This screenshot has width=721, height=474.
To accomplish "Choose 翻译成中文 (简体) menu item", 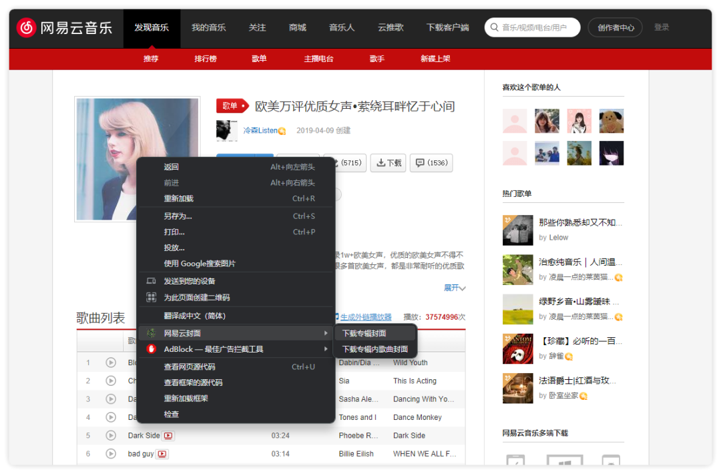I will coord(236,316).
